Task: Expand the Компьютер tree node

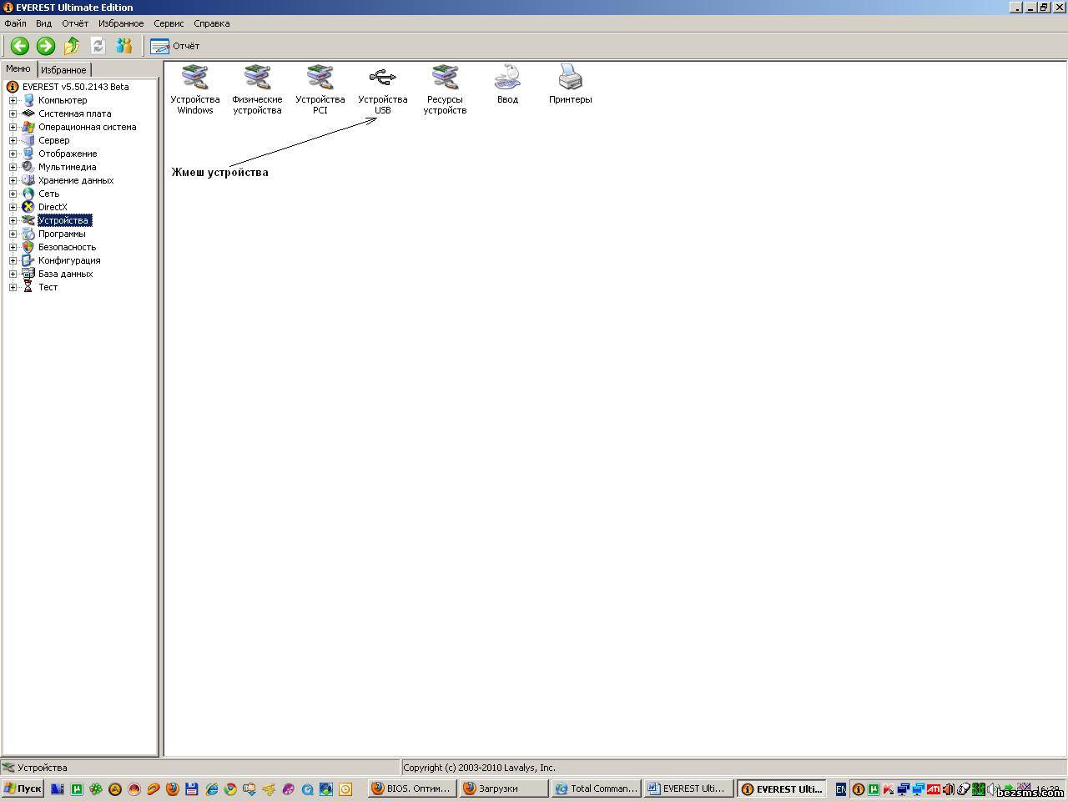Action: [13, 100]
